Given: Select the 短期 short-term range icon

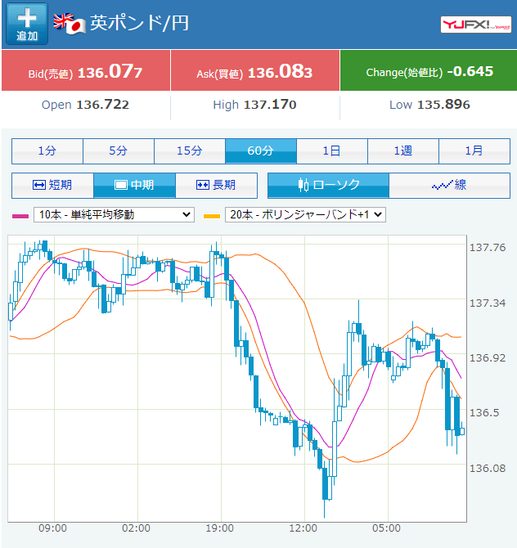Looking at the screenshot, I should click(52, 185).
